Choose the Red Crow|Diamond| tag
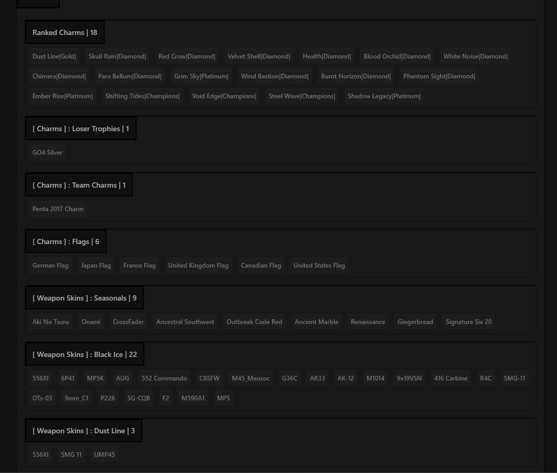The image size is (557, 473). coord(187,56)
